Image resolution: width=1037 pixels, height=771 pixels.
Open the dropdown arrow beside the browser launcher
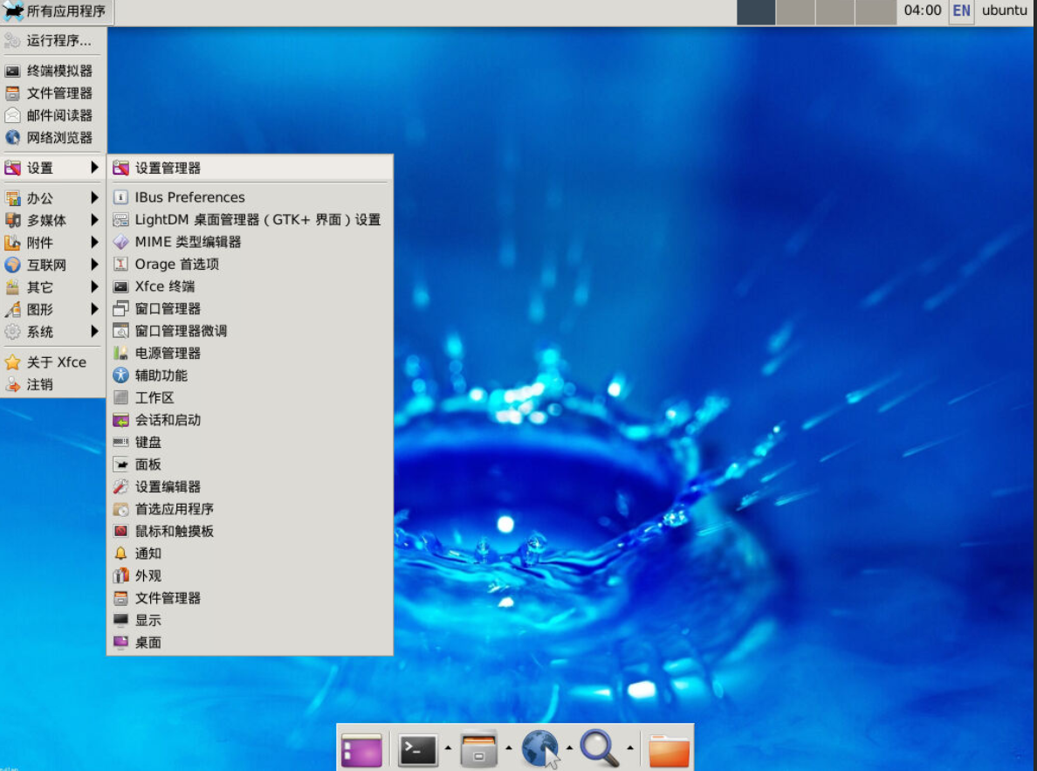point(570,749)
